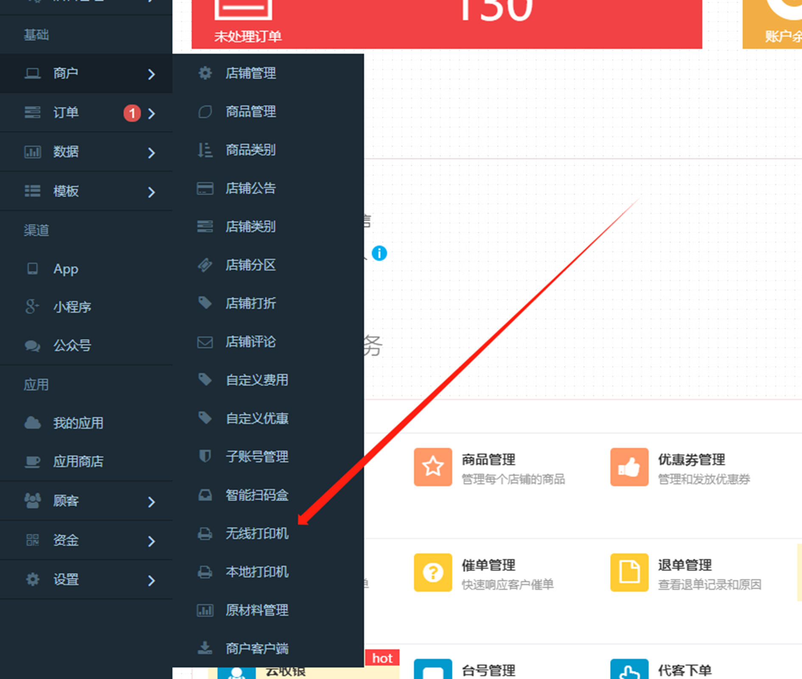Click the red 未处理订单 card

pyautogui.click(x=446, y=23)
